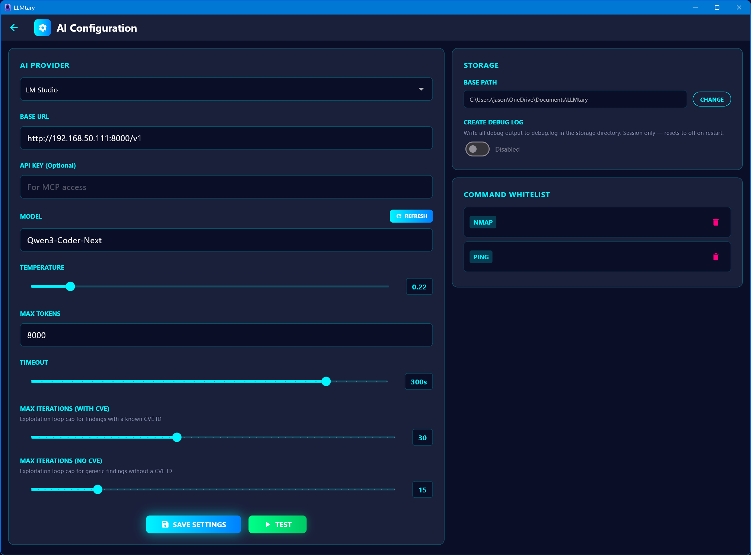
Task: Click the Model field showing Qwen3-Coder-Next
Action: (226, 240)
